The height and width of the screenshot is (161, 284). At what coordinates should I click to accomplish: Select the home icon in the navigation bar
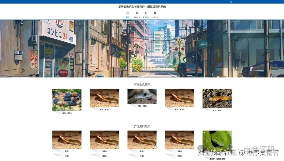[x=128, y=13]
